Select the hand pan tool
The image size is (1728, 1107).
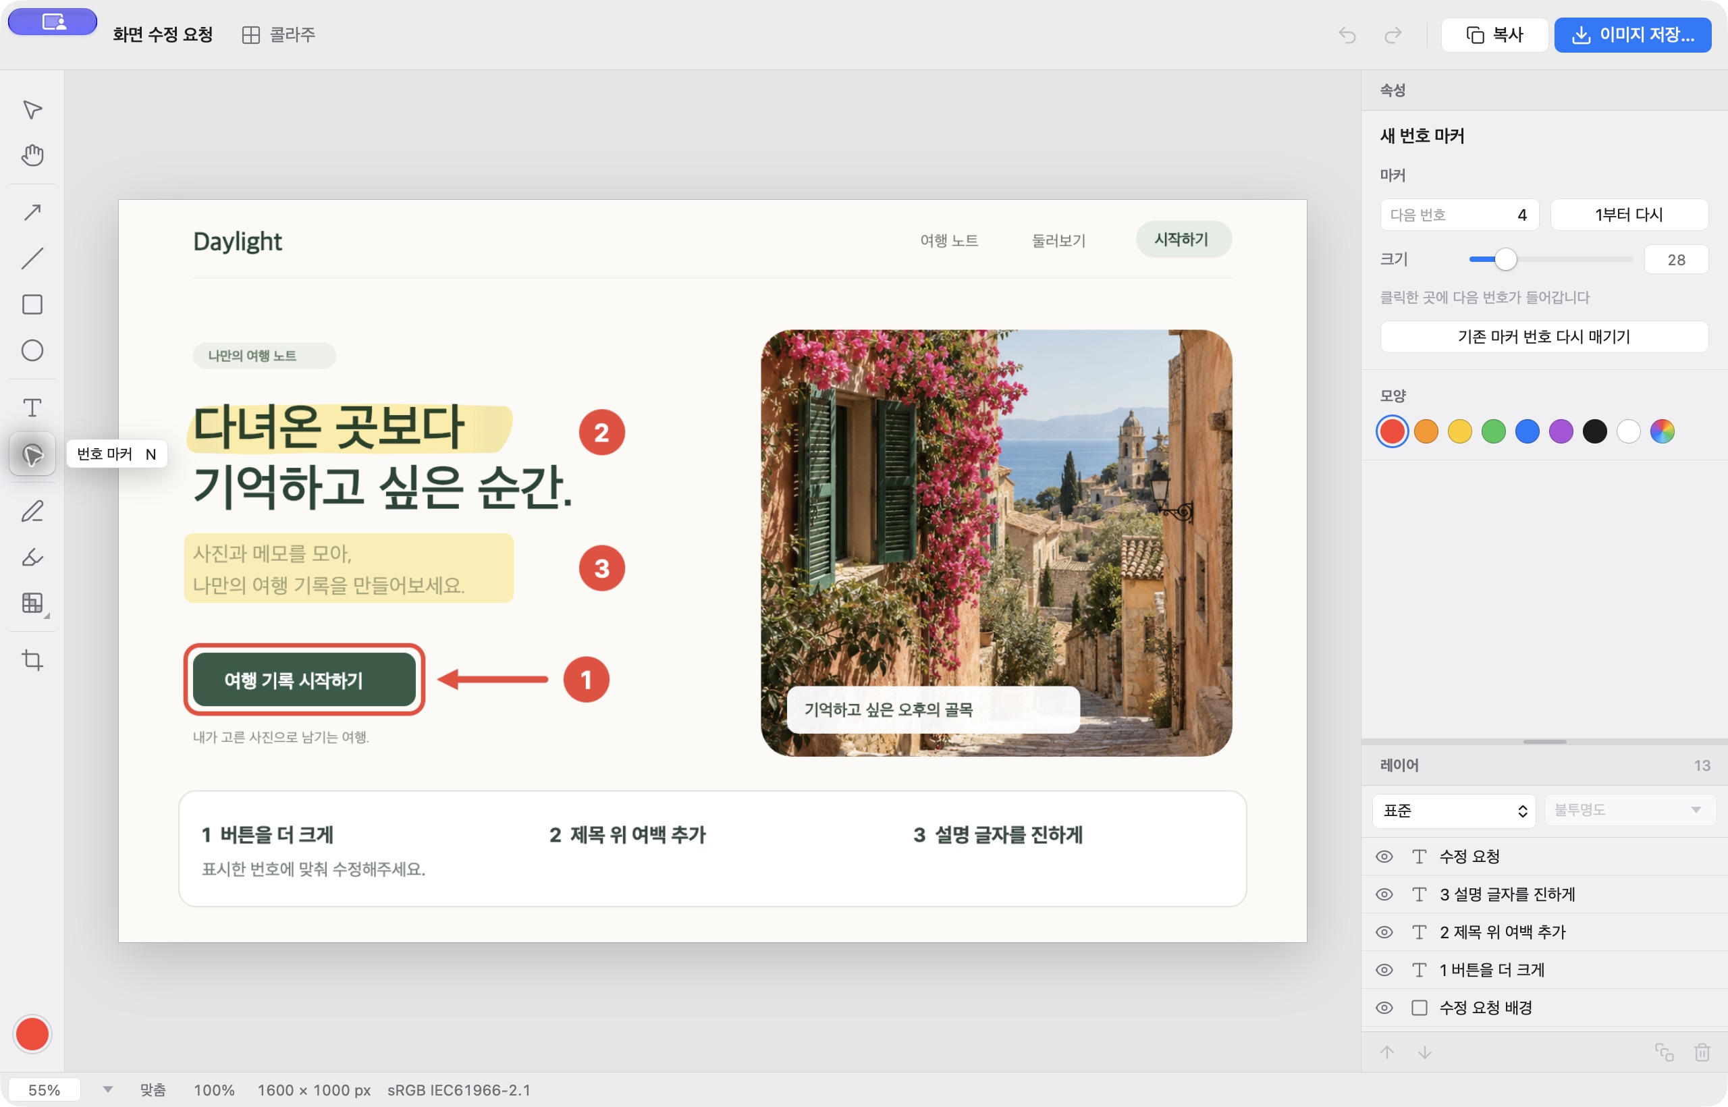pyautogui.click(x=32, y=155)
